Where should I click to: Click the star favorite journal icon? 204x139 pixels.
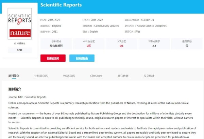point(15,43)
